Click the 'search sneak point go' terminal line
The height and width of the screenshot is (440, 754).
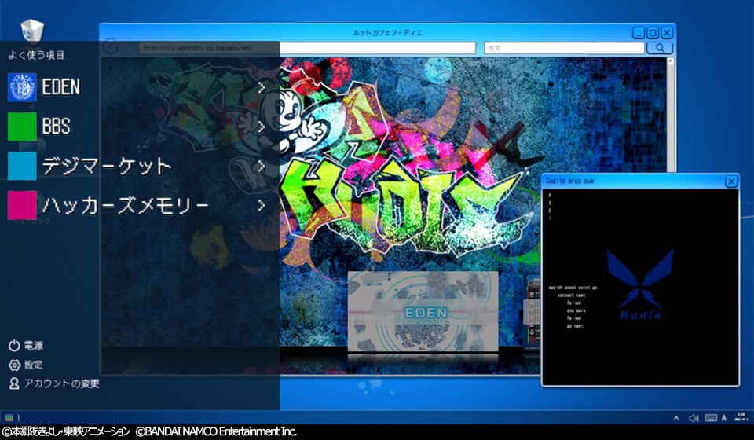[573, 288]
